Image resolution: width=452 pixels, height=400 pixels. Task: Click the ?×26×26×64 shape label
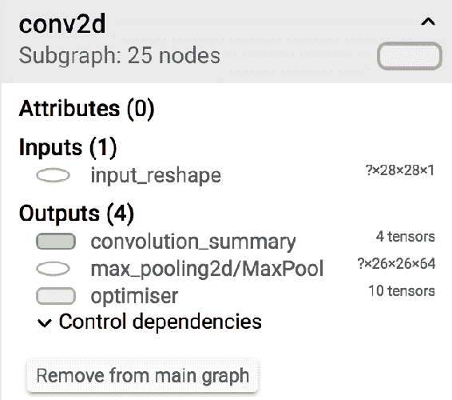396,263
